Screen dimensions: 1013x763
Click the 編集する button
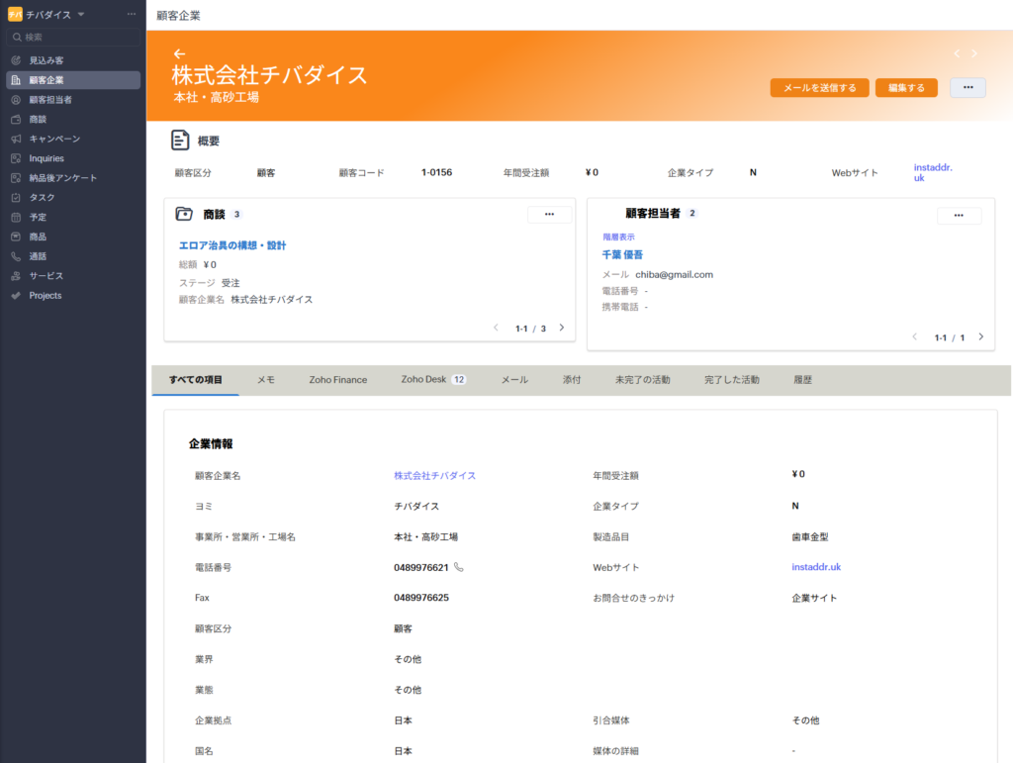point(906,88)
